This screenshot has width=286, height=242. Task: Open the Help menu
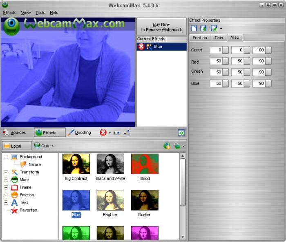(x=54, y=13)
